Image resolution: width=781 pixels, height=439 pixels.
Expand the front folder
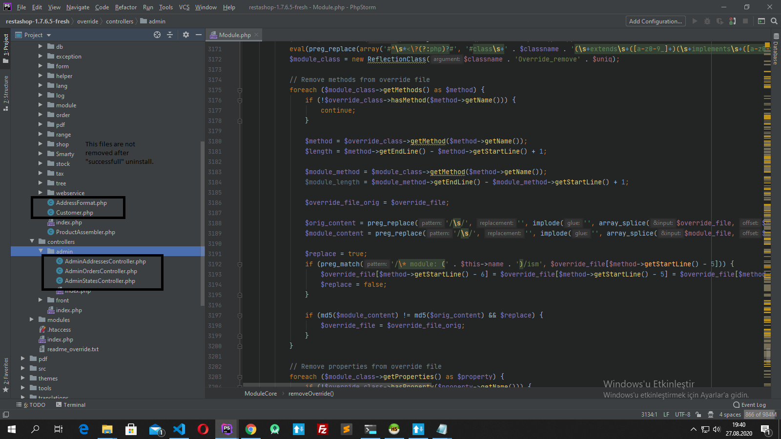pyautogui.click(x=40, y=300)
